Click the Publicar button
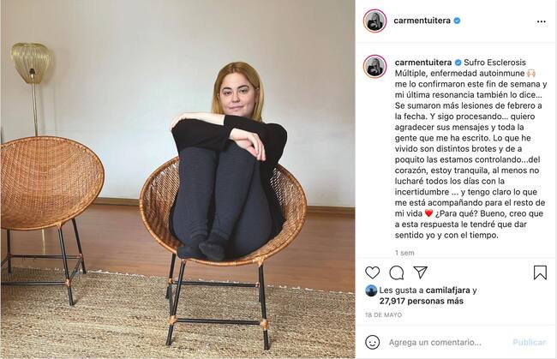Screen dimensions: 557x359 tap(529, 343)
